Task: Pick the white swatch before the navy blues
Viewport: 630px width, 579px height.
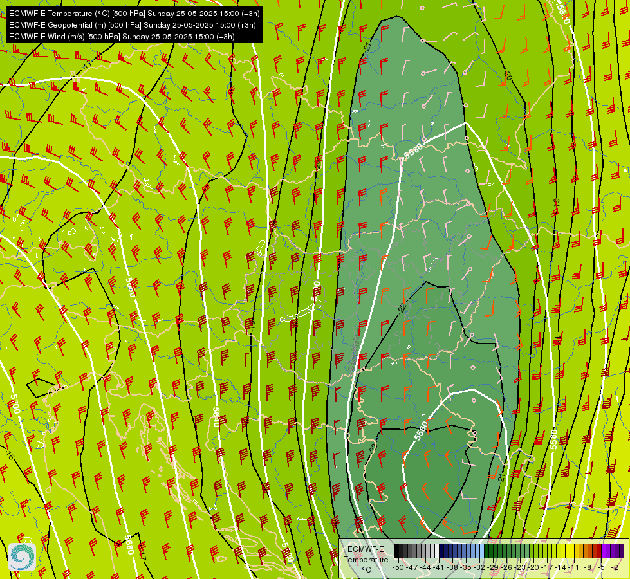Action: [437, 551]
